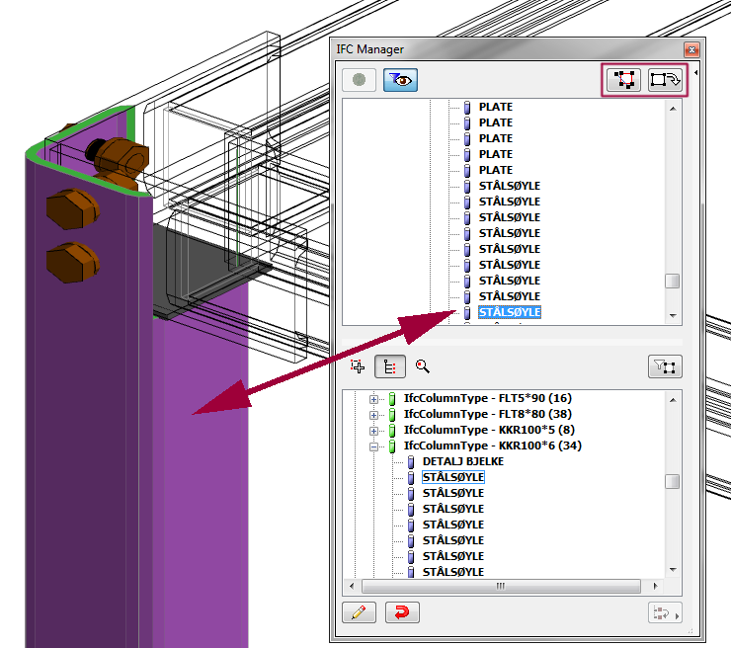Click the magnifier search icon

[x=423, y=366]
